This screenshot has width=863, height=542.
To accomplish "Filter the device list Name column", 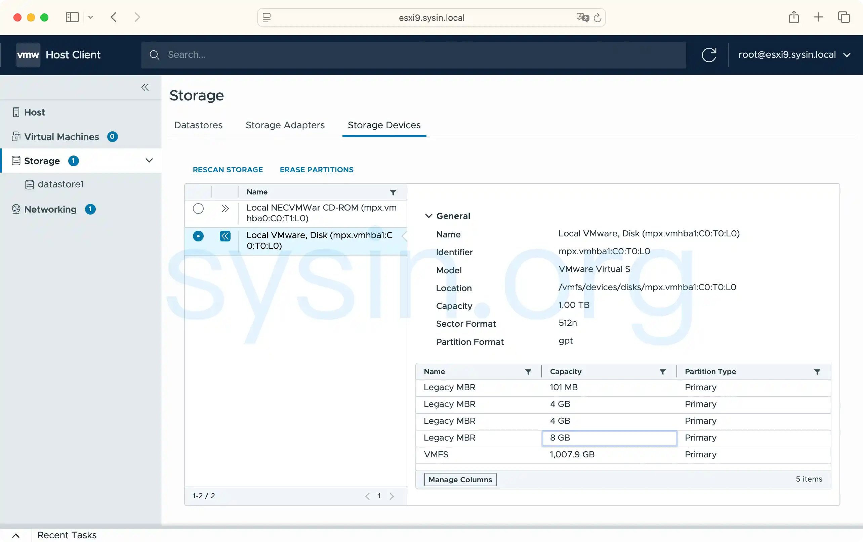I will (x=393, y=192).
